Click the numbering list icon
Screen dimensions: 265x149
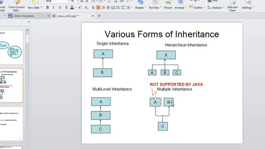(101, 1)
